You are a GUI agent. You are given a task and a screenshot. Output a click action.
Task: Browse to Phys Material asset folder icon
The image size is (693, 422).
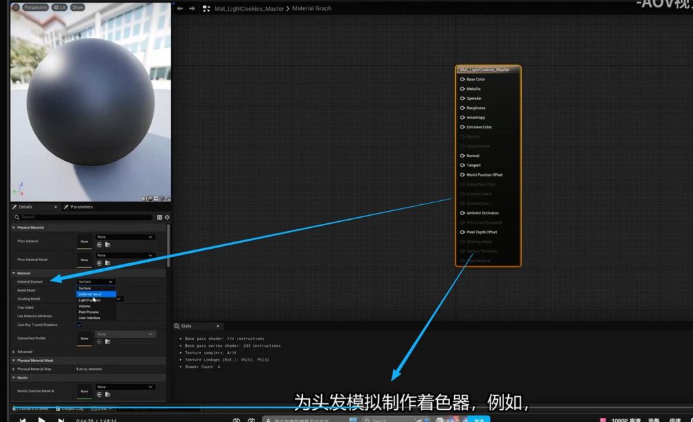pos(108,245)
